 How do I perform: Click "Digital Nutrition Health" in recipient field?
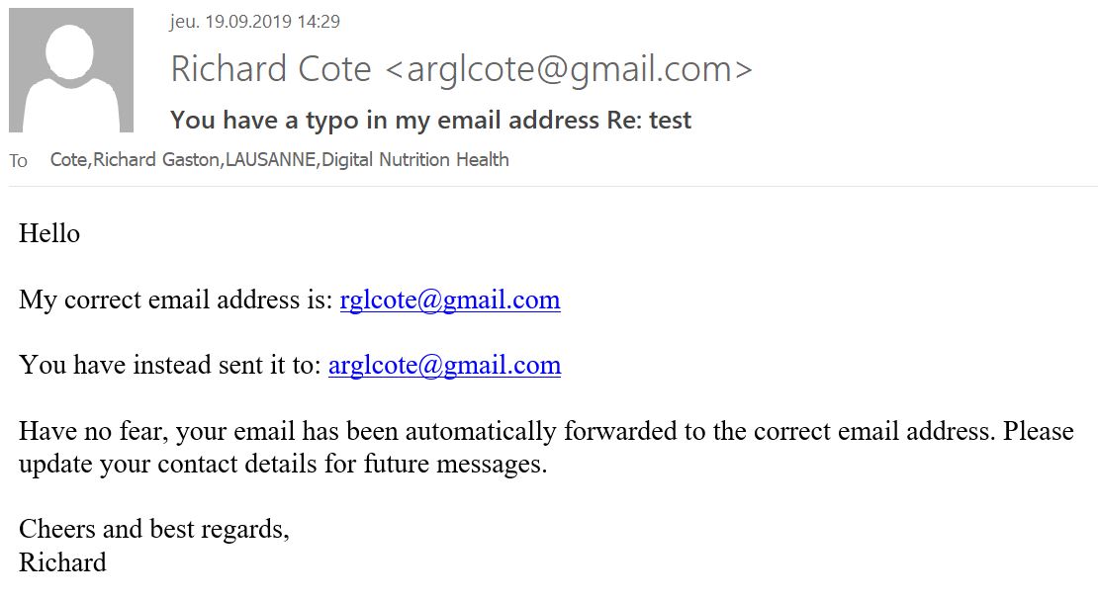pos(415,159)
